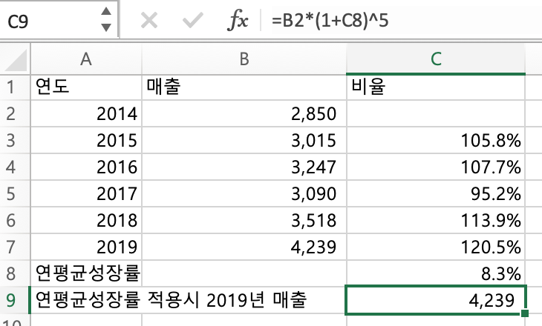Select row 1 header
Image resolution: width=542 pixels, height=326 pixels.
[15, 87]
